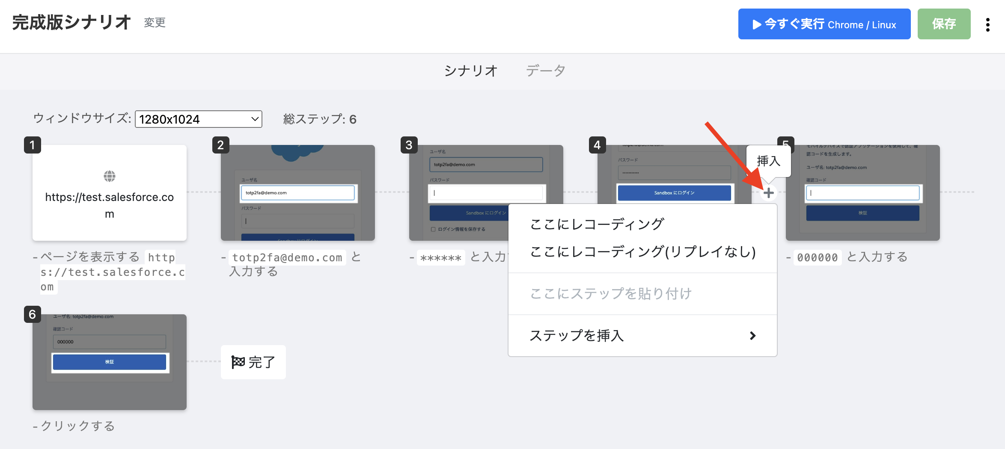This screenshot has height=449, width=1005.
Task: Click the 変更 link next to the scenario title
Action: (x=155, y=23)
